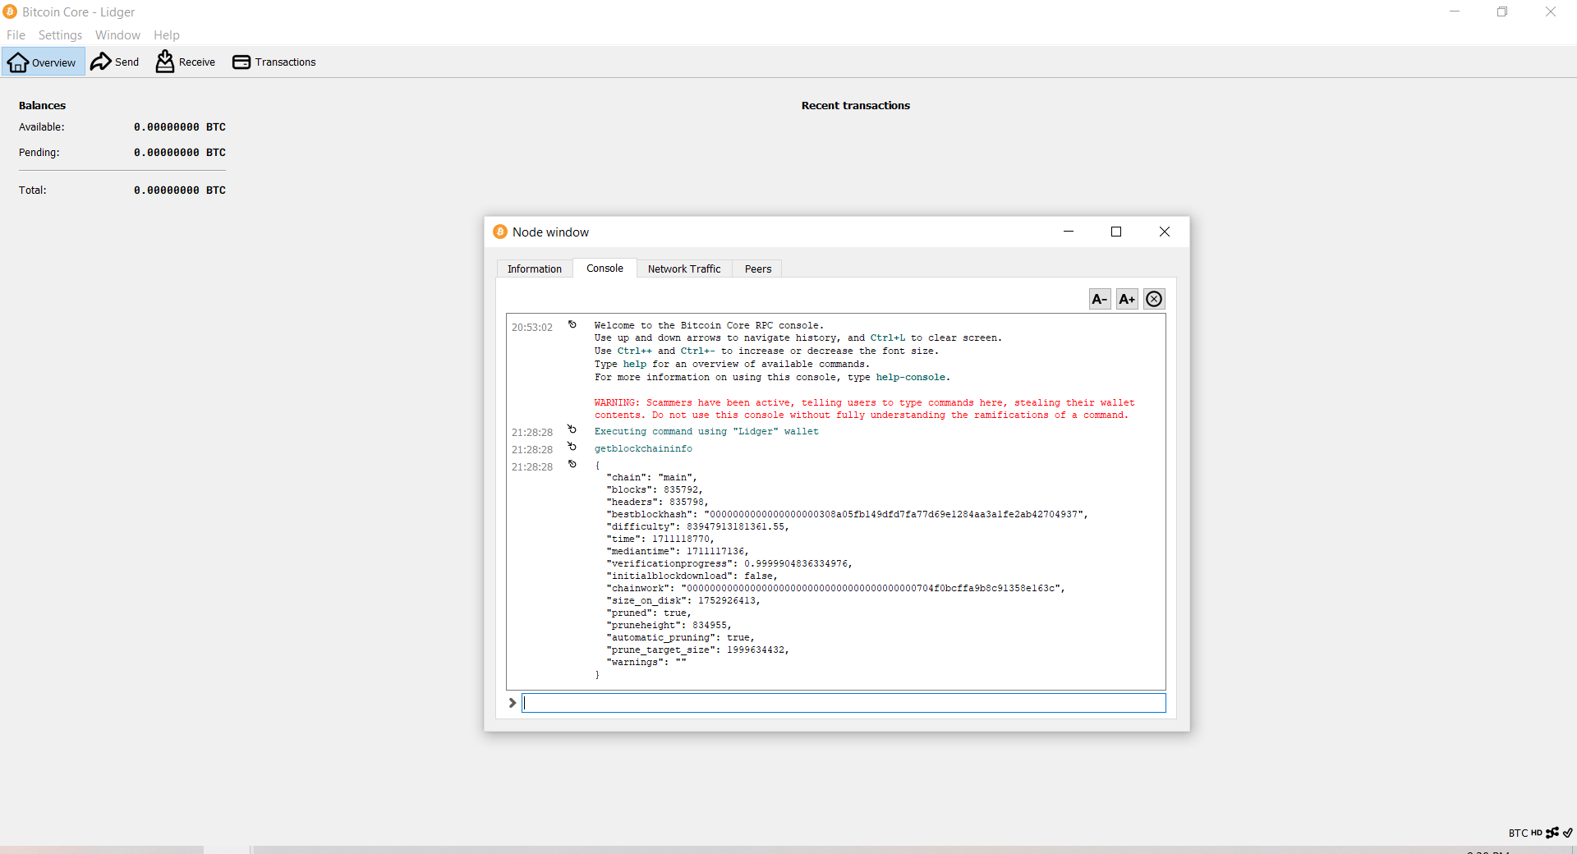Open the Window menu
The height and width of the screenshot is (854, 1577).
[x=117, y=35]
